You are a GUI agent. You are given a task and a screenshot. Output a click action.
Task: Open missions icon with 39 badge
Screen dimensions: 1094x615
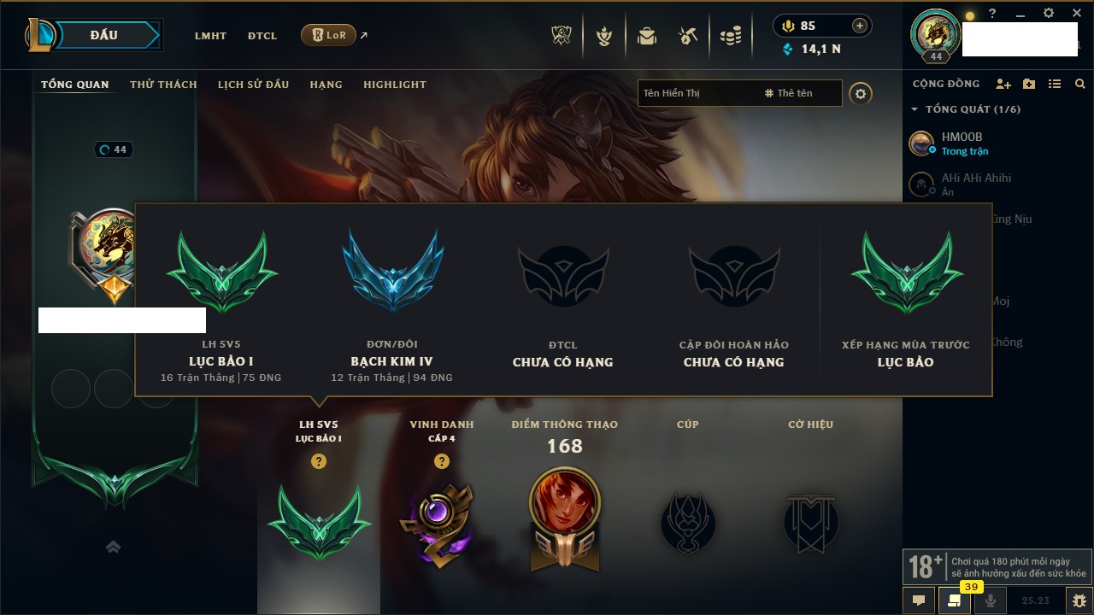pos(955,600)
